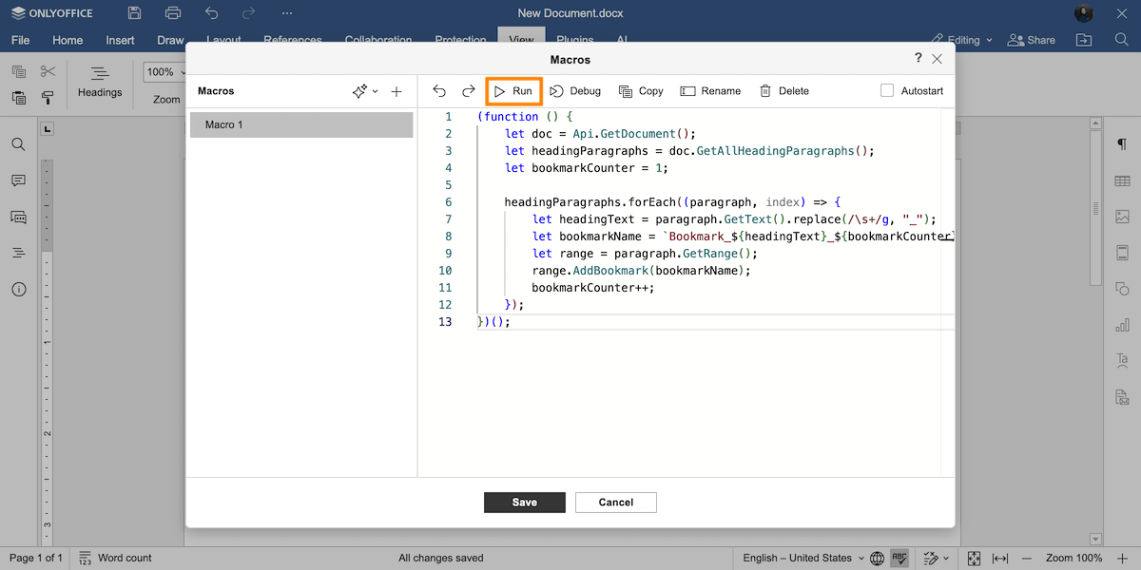This screenshot has width=1141, height=570.
Task: Open the Headings navigation panel in the sidebar
Action: [x=18, y=253]
